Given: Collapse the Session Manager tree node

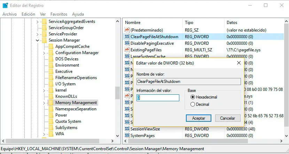Looking at the screenshot, I should coord(37,40).
